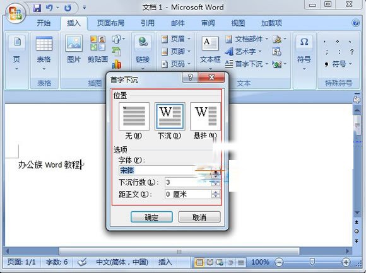Click the chart icon in 插图 group

(x=117, y=64)
